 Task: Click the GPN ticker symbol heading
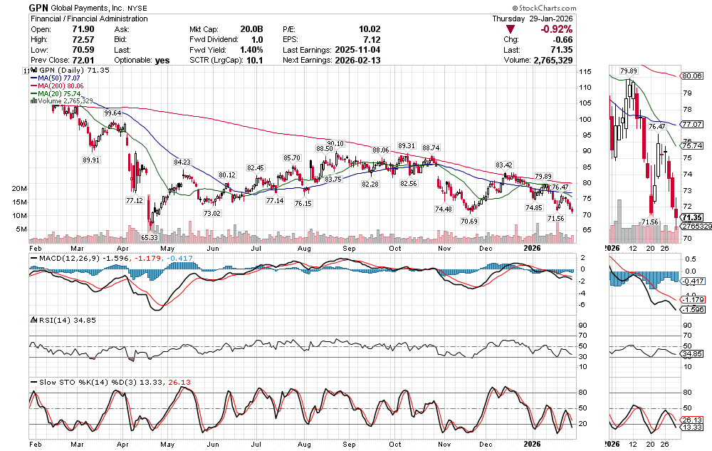point(38,7)
